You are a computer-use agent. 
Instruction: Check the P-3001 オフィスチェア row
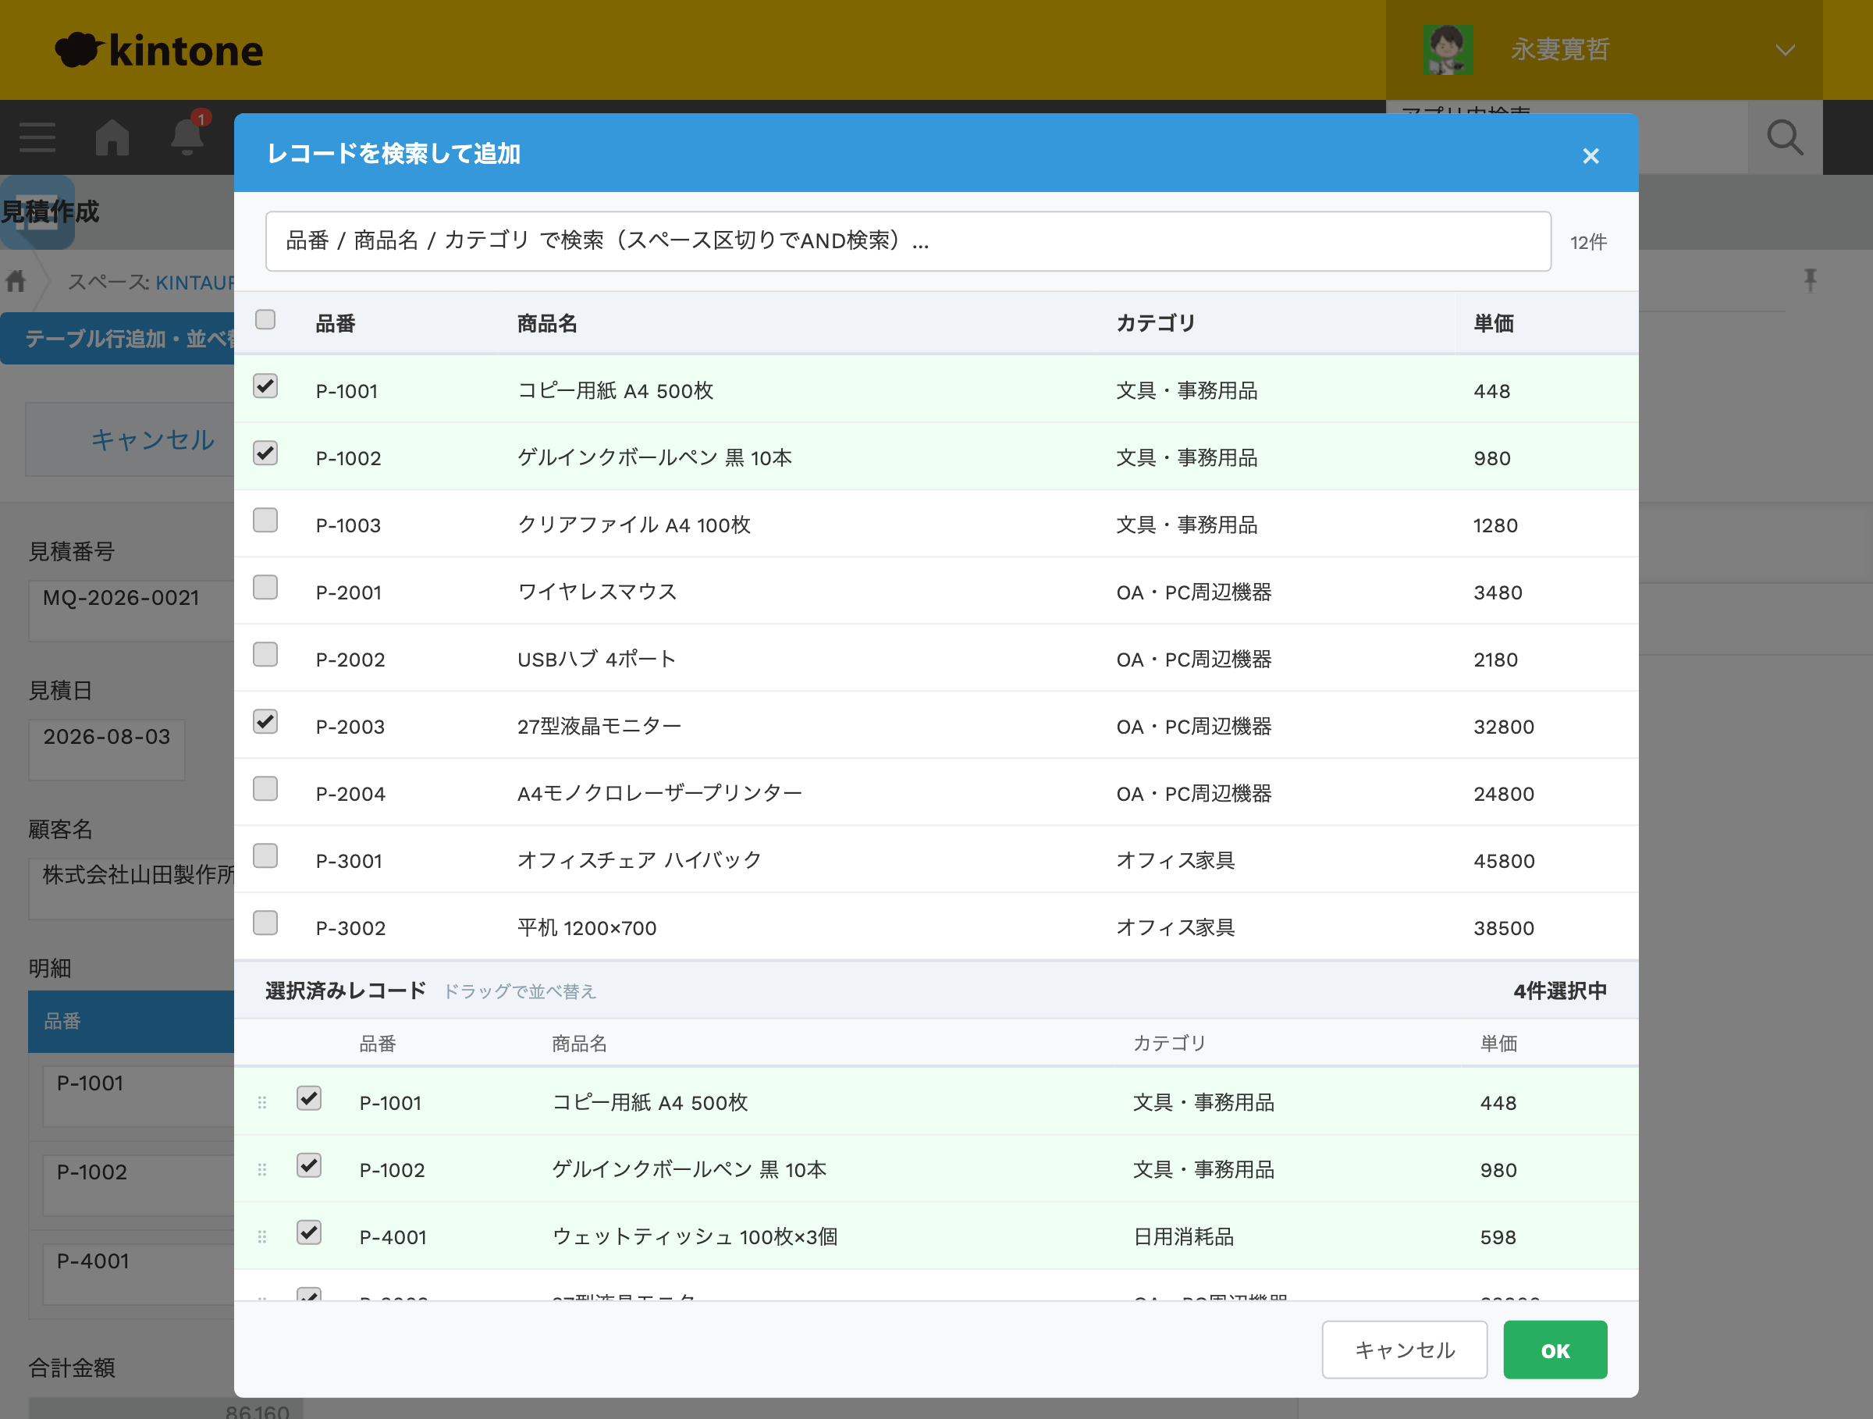click(265, 856)
